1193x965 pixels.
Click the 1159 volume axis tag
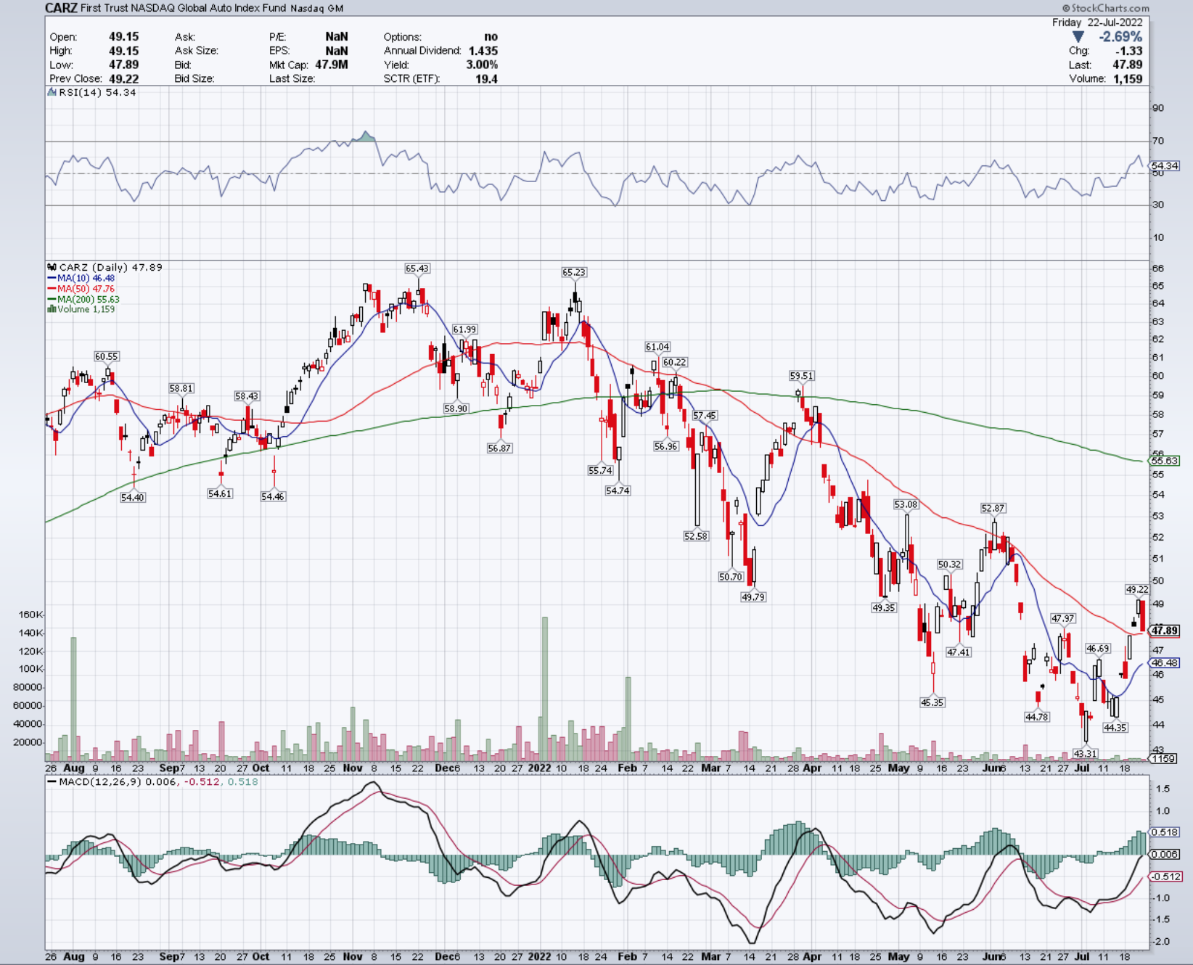tap(1164, 759)
